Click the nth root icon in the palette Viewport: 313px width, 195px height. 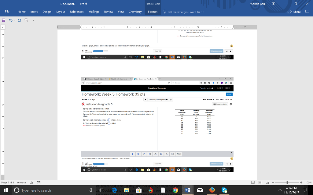point(161,154)
